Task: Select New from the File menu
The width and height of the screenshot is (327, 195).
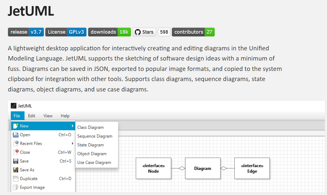Action: coord(43,126)
